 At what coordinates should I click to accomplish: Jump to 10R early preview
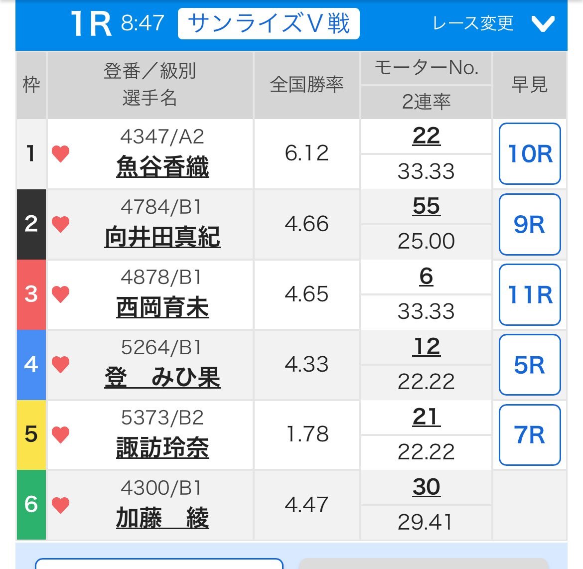coord(530,153)
